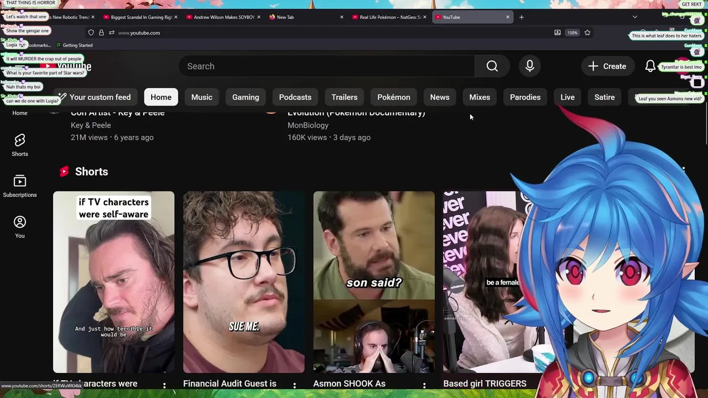Open the site permissions icon in address bar

[112, 33]
